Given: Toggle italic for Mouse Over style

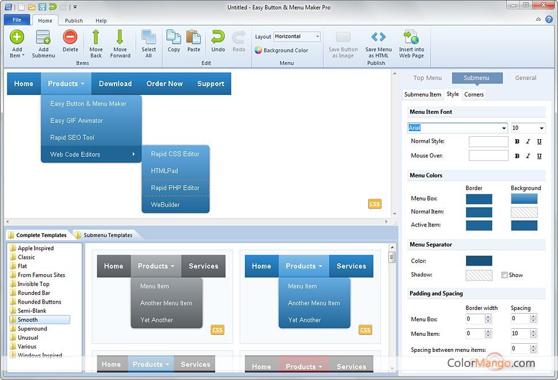Looking at the screenshot, I should (528, 156).
